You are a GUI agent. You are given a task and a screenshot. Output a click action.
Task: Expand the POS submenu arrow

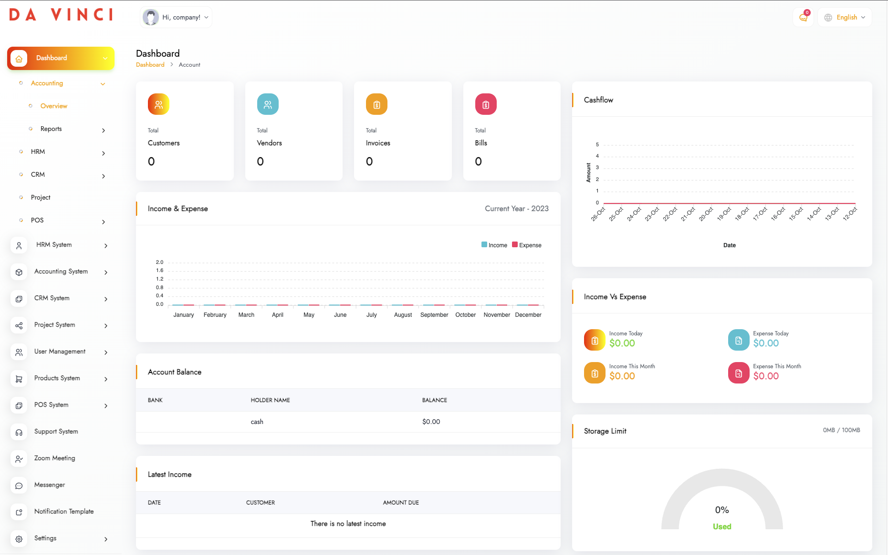pos(104,222)
